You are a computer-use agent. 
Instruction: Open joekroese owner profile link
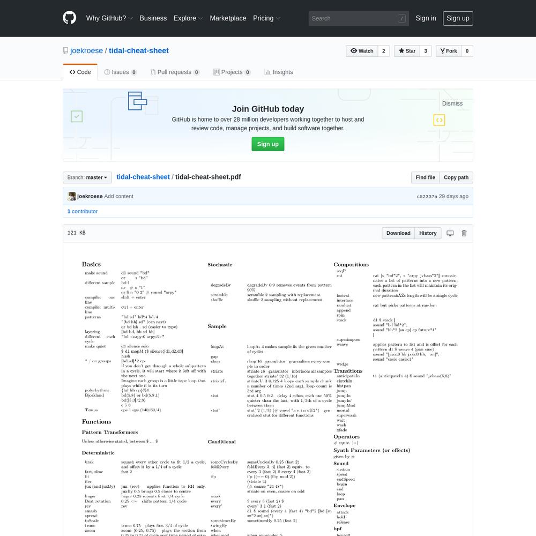86,50
